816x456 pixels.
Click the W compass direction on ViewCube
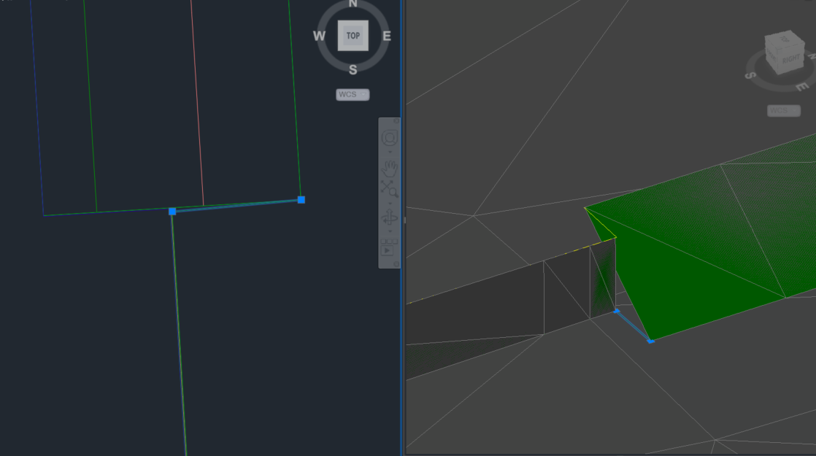(319, 36)
